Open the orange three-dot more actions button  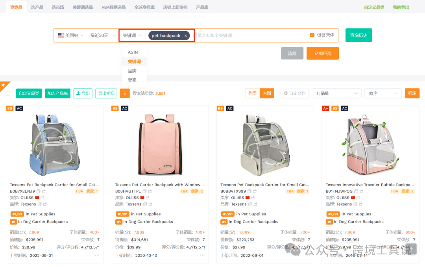click(125, 93)
